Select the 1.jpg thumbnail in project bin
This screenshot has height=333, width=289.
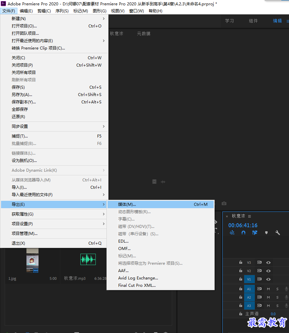pyautogui.click(x=32, y=260)
